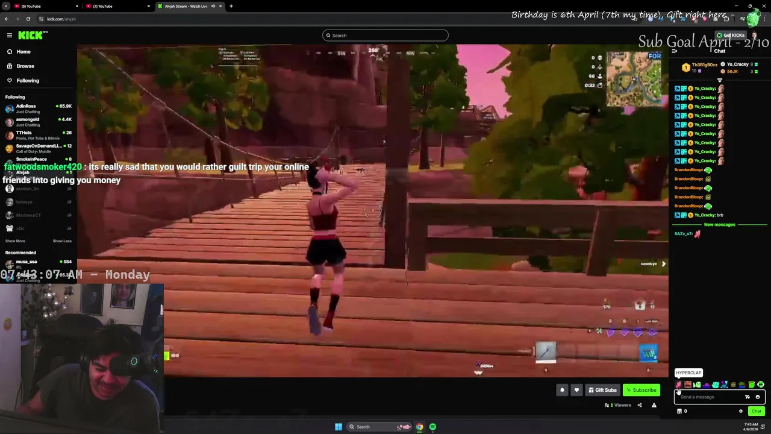
Task: Insert the green halo emote
Action: (x=752, y=385)
